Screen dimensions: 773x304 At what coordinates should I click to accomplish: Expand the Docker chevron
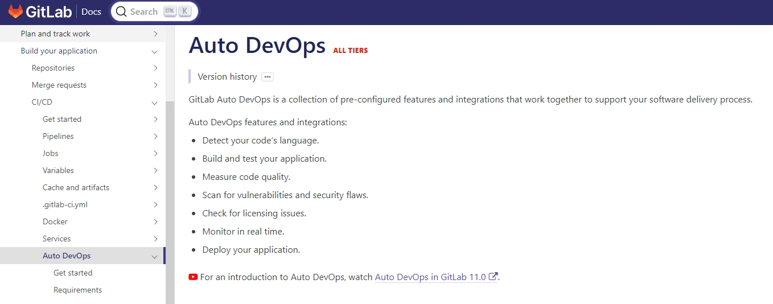point(155,221)
